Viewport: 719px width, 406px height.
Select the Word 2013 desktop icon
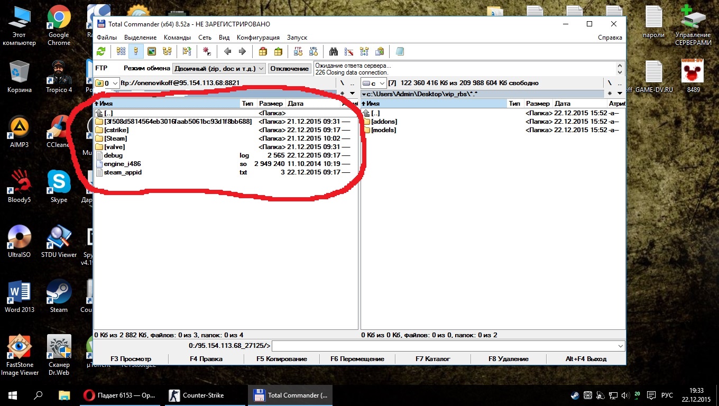tap(19, 297)
